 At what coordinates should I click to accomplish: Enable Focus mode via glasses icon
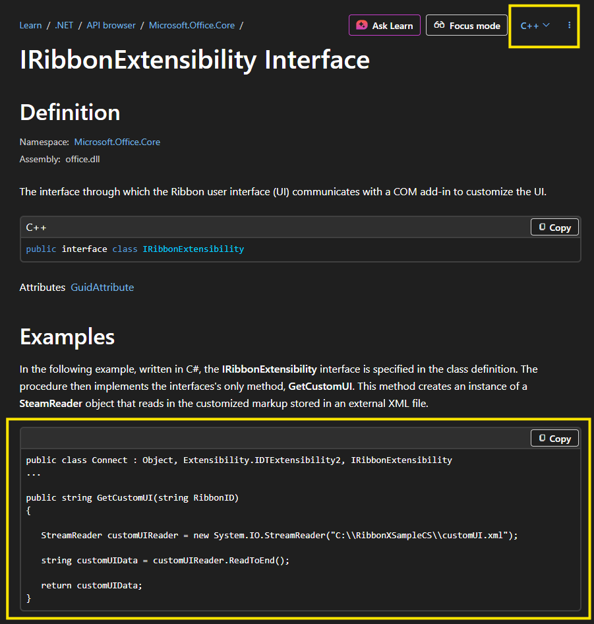(x=466, y=26)
